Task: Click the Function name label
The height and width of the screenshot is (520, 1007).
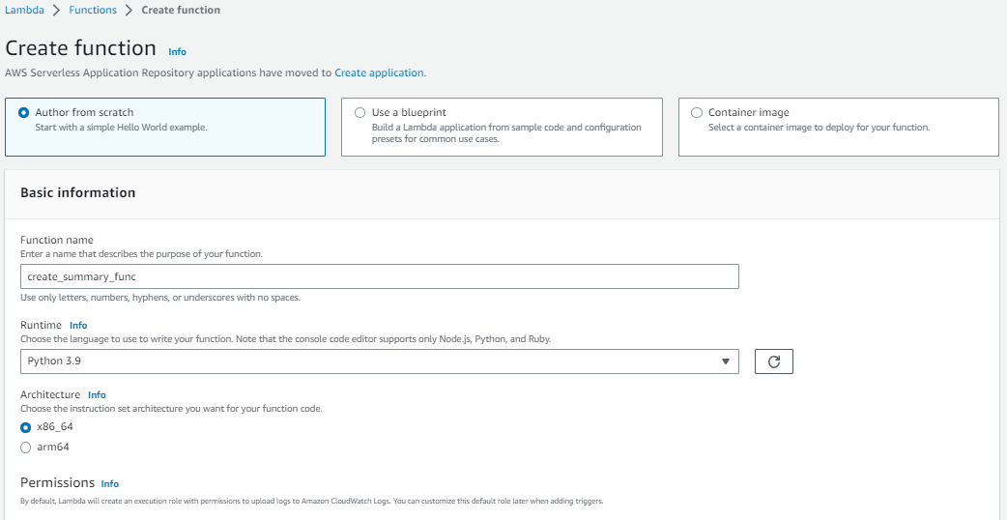Action: tap(56, 240)
